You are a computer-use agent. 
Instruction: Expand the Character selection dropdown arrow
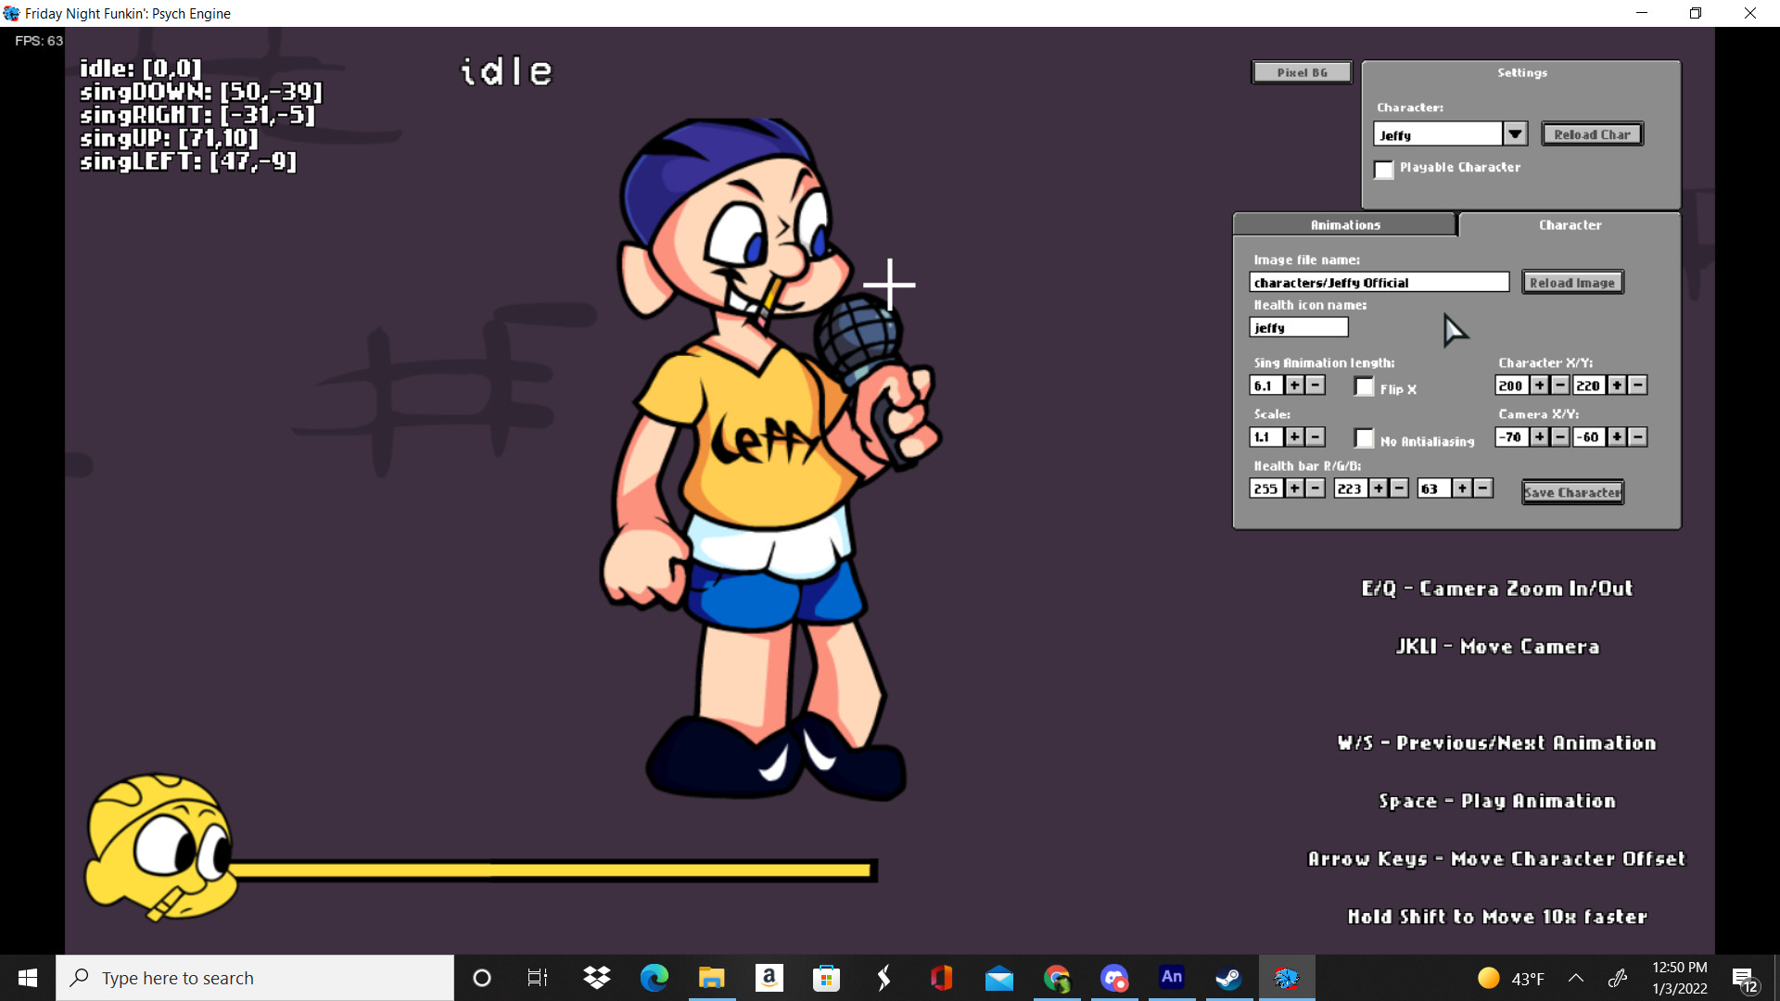[1515, 134]
